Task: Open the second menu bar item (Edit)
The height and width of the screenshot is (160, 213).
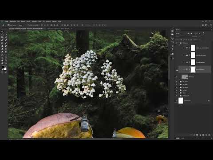Action: pyautogui.click(x=13, y=21)
